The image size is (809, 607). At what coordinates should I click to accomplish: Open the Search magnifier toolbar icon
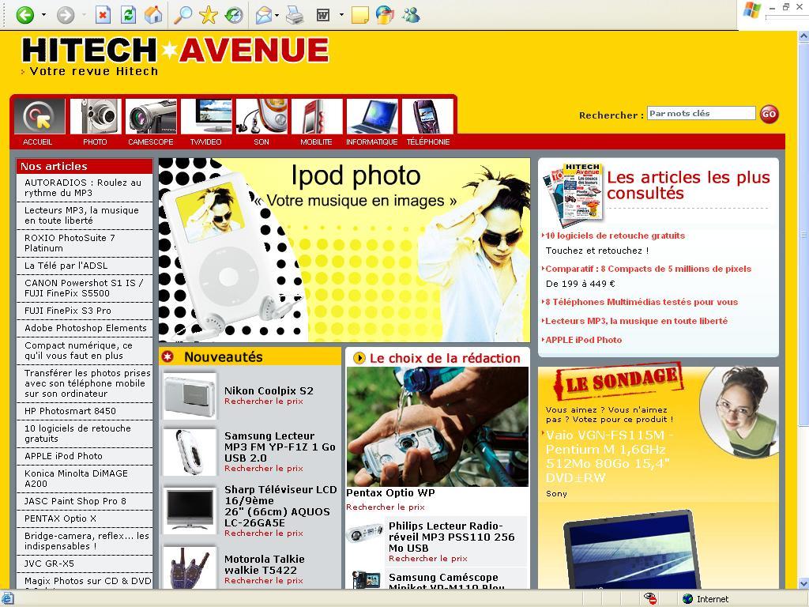[x=182, y=15]
